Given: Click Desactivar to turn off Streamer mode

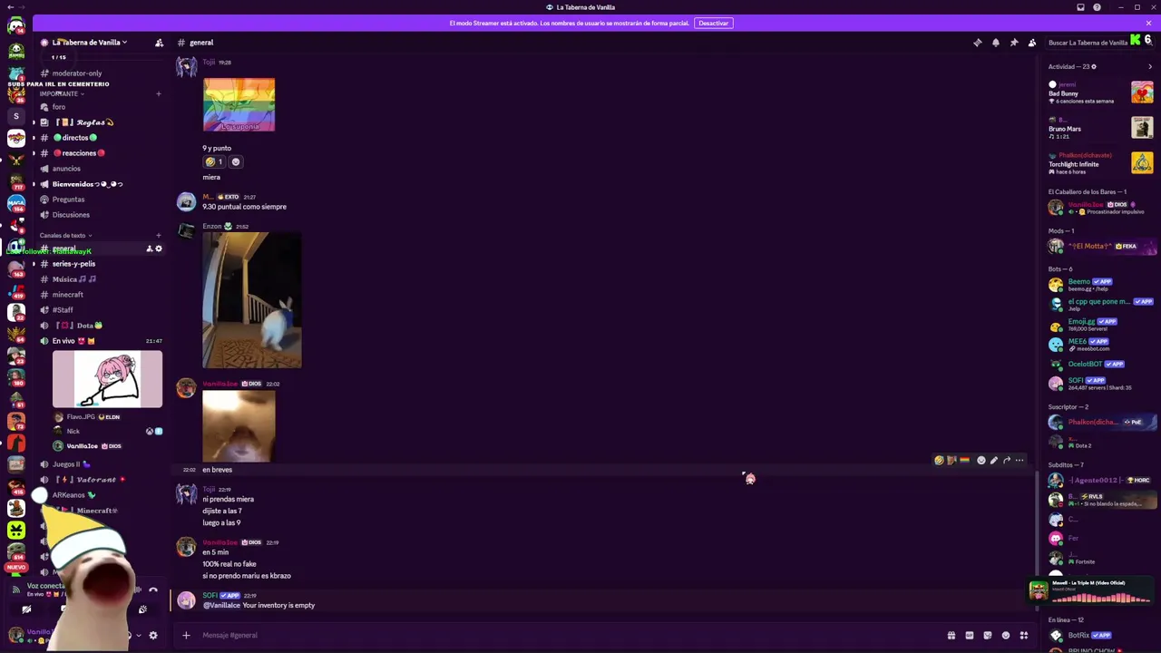Looking at the screenshot, I should 713,23.
